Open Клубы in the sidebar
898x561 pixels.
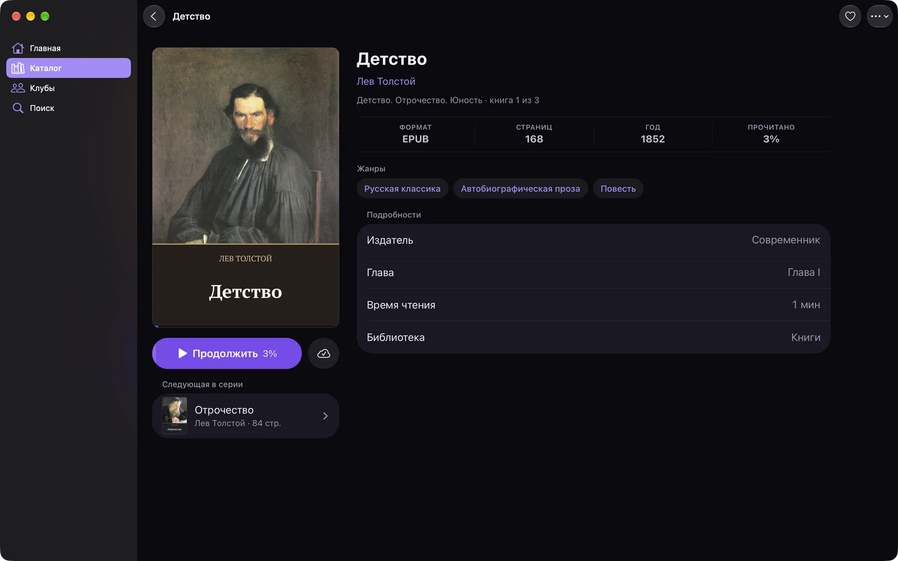pyautogui.click(x=68, y=88)
